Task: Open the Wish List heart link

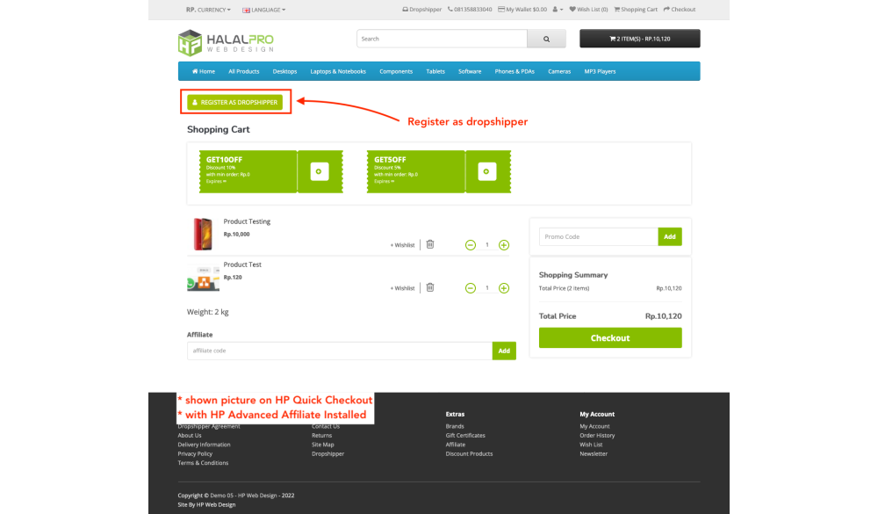Action: coord(588,10)
